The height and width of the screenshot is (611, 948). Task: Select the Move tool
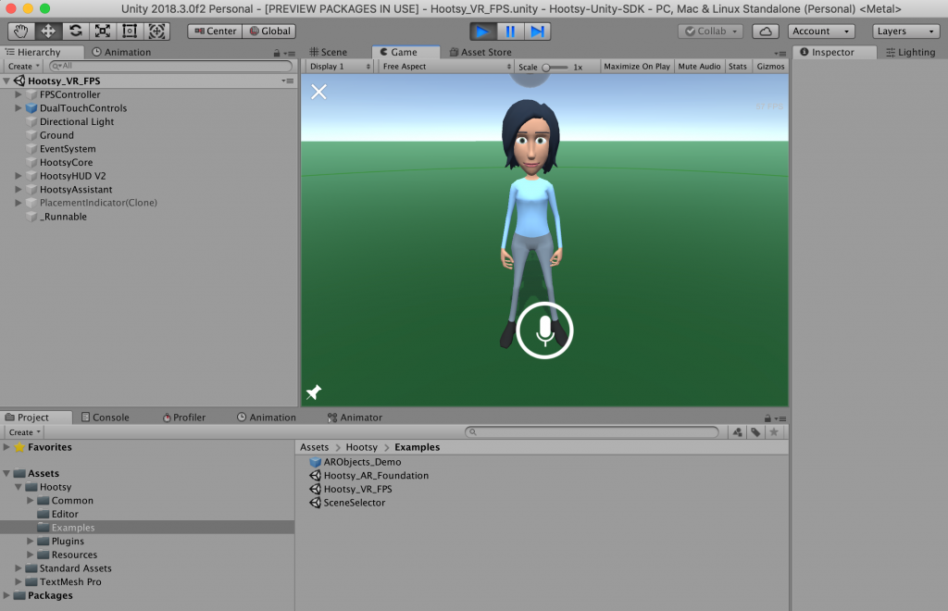coord(48,31)
